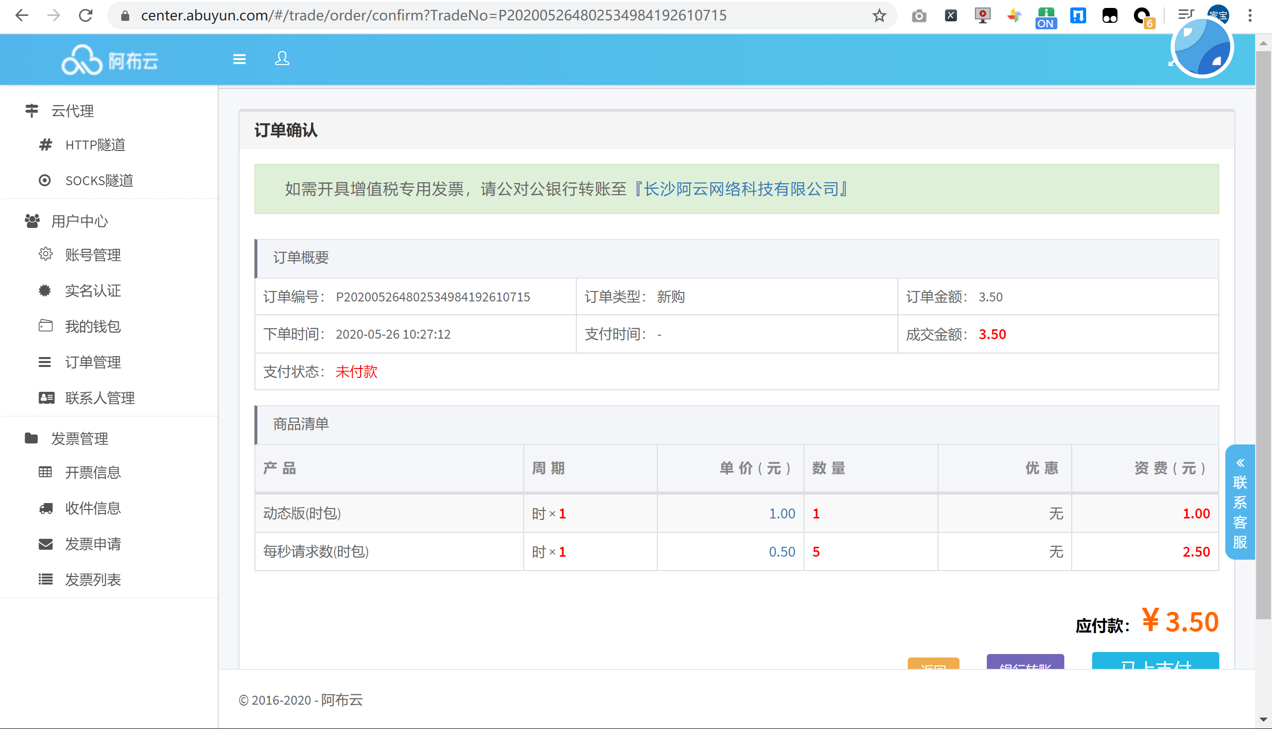Bookmark this page with star icon
The image size is (1272, 729).
tap(879, 15)
